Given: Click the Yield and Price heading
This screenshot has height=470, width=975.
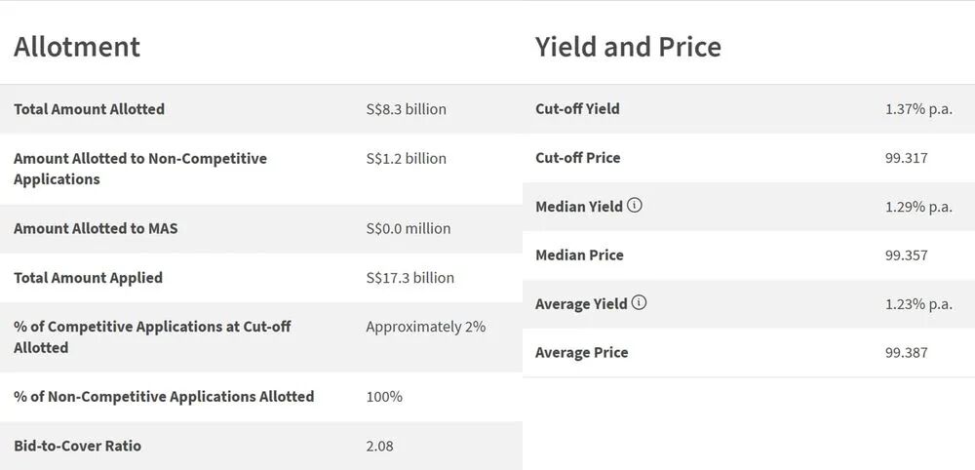Looking at the screenshot, I should coord(628,47).
